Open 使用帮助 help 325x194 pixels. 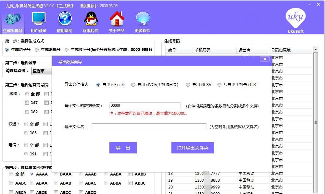click(x=65, y=21)
